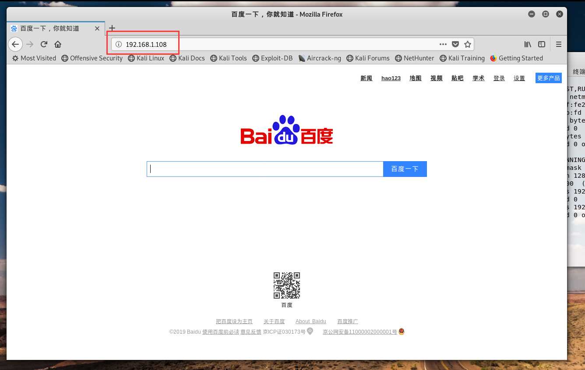The height and width of the screenshot is (370, 585).
Task: Show site information icon in address bar
Action: point(118,44)
